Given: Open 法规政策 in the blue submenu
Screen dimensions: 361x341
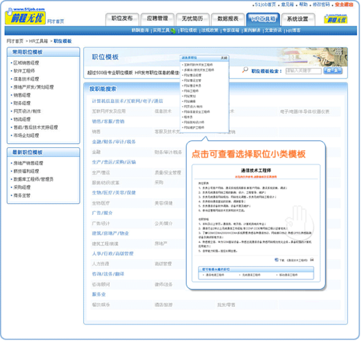Looking at the screenshot, I should coord(210,31).
